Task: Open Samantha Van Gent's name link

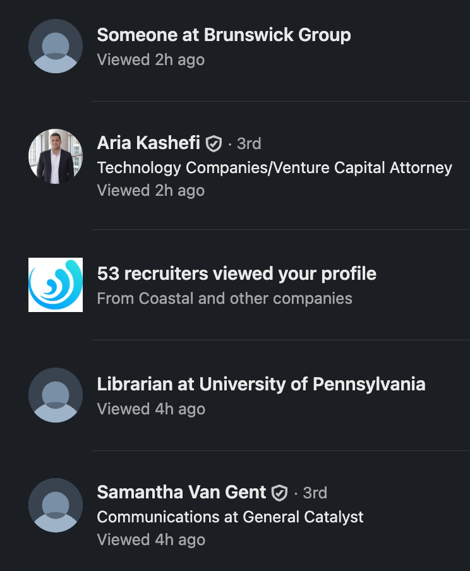Action: (x=181, y=492)
